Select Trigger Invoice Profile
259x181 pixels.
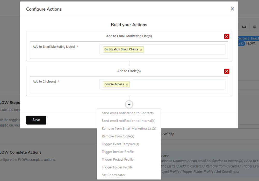(x=118, y=152)
